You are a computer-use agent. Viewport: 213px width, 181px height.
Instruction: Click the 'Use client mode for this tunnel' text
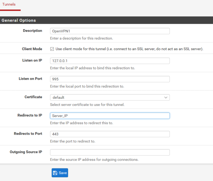129,49
